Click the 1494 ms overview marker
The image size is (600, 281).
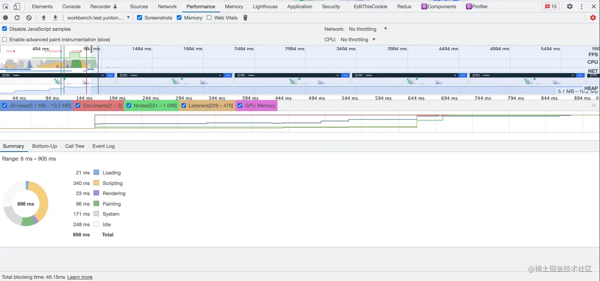(x=142, y=49)
